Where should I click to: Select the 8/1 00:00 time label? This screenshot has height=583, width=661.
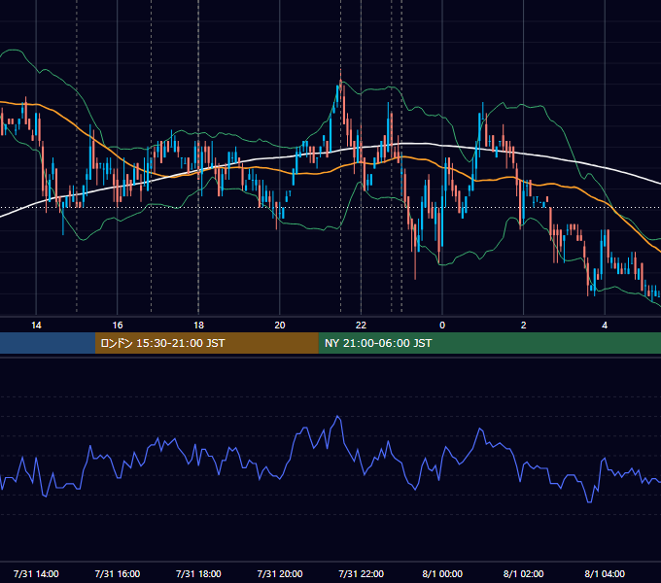442,573
